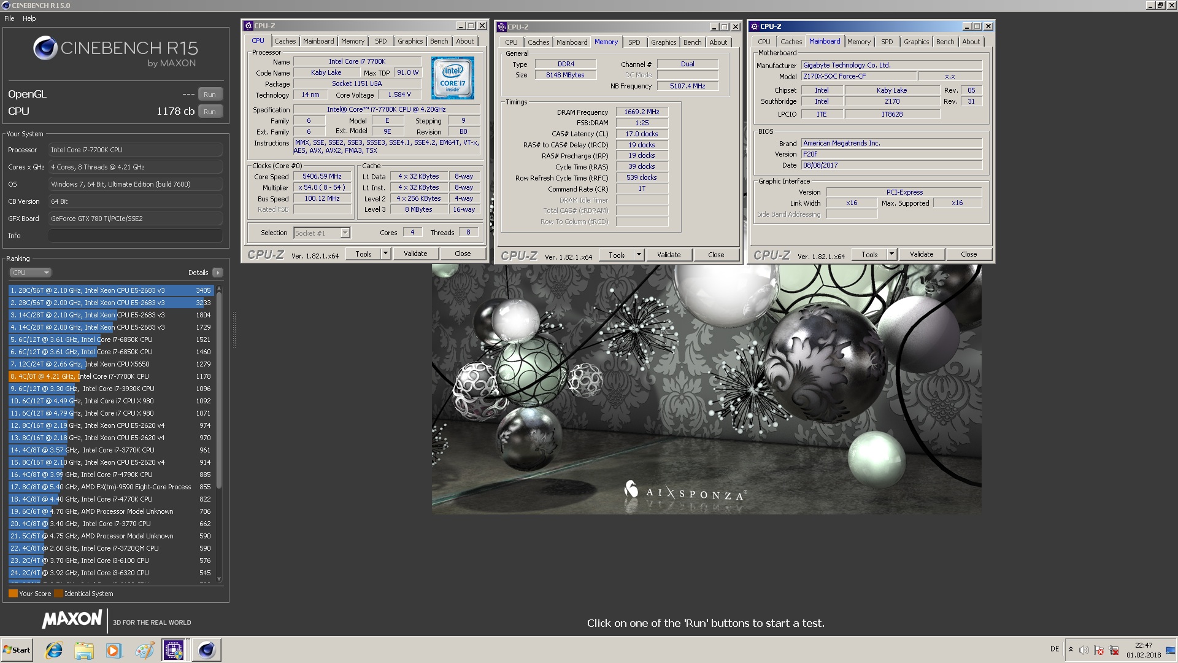Click the DE language indicator
The height and width of the screenshot is (663, 1178).
[1055, 649]
